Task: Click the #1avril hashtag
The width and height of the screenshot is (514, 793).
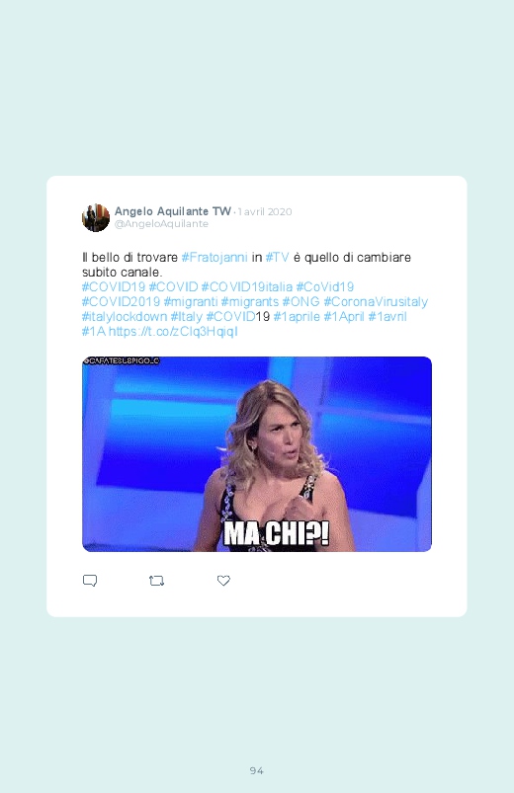Action: [x=387, y=317]
